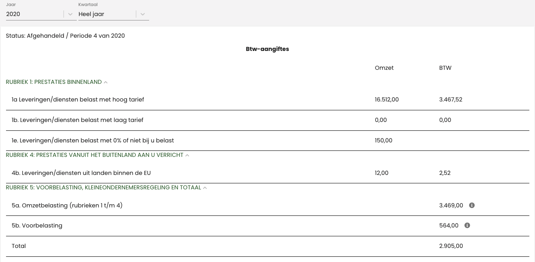Viewport: 535px width, 262px height.
Task: Click the 2020 year selection field
Action: click(x=34, y=14)
